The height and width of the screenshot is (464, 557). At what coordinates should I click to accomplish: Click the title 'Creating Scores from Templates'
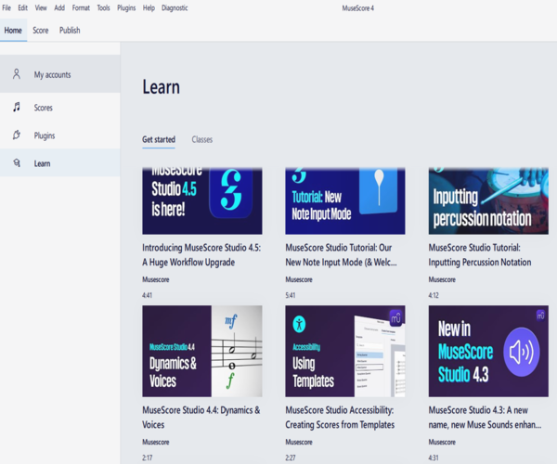340,425
